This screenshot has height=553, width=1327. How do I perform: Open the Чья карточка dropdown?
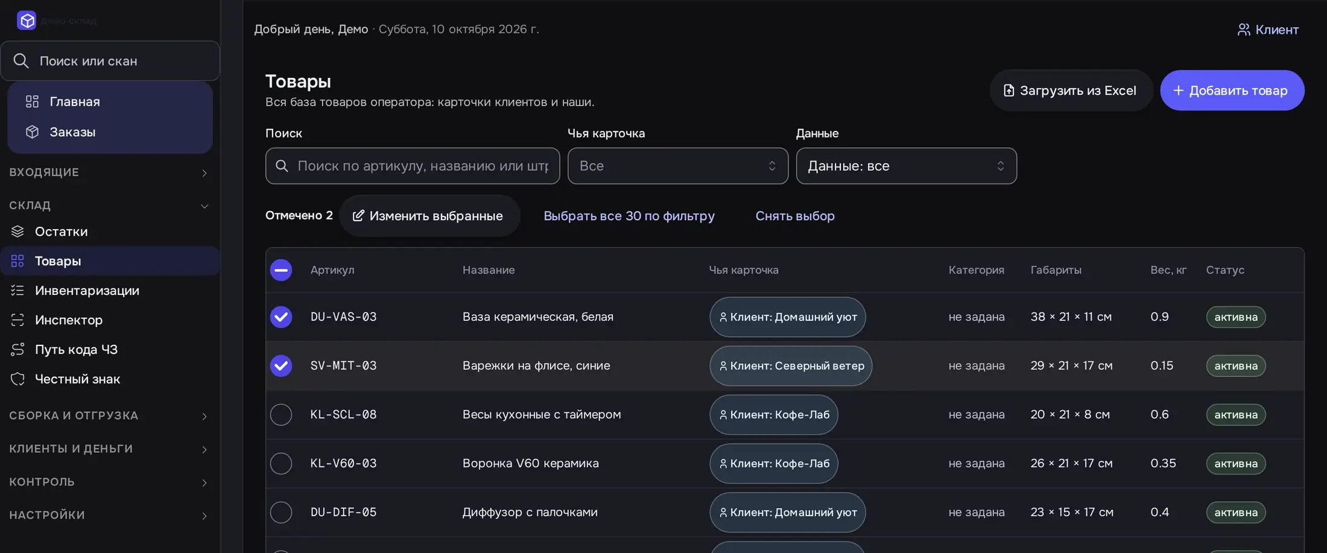click(x=678, y=166)
